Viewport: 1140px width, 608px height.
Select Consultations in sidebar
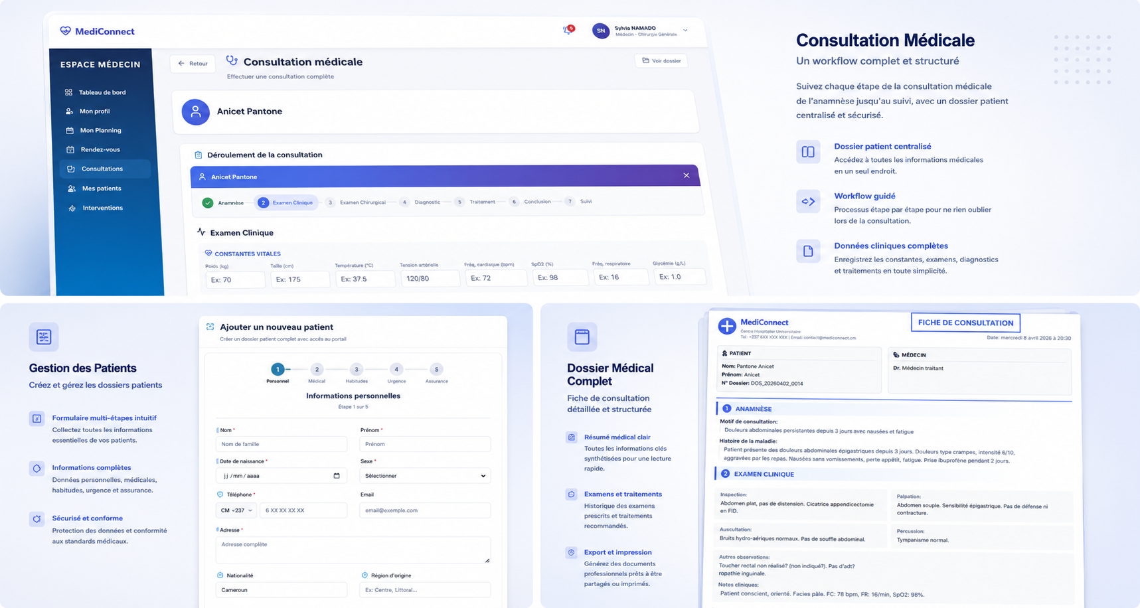tap(105, 169)
